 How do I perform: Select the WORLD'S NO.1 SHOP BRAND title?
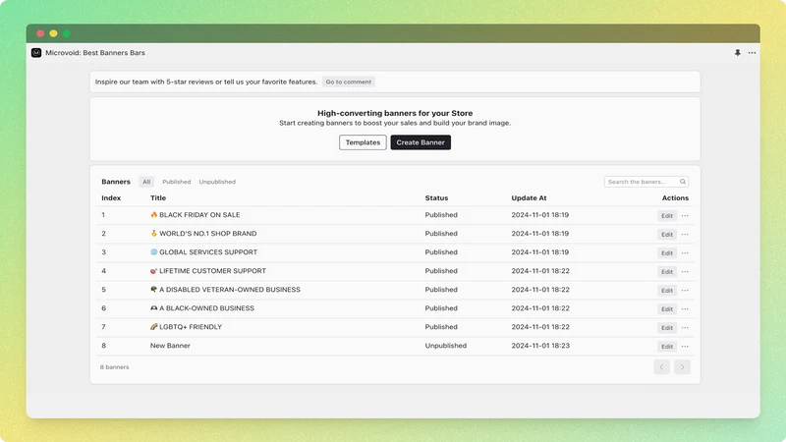[x=208, y=233]
